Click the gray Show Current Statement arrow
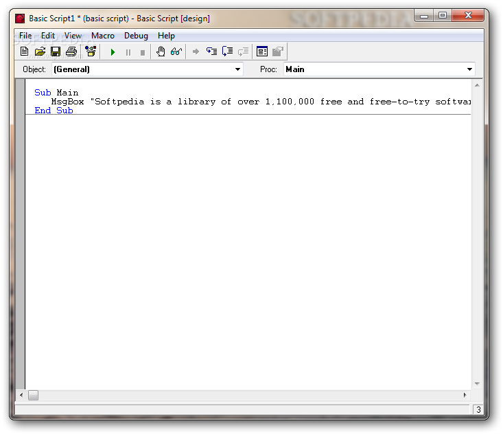 196,52
